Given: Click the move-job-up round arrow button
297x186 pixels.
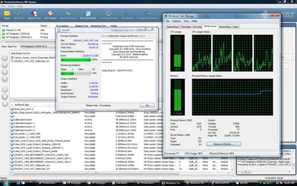Looking at the screenshot, I should pyautogui.click(x=5, y=65).
